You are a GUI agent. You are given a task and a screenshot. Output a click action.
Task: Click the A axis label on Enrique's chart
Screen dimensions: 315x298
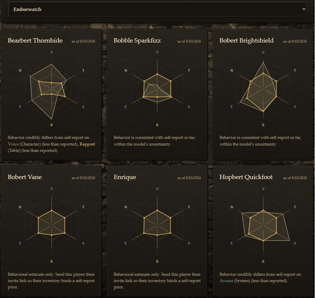pos(189,243)
